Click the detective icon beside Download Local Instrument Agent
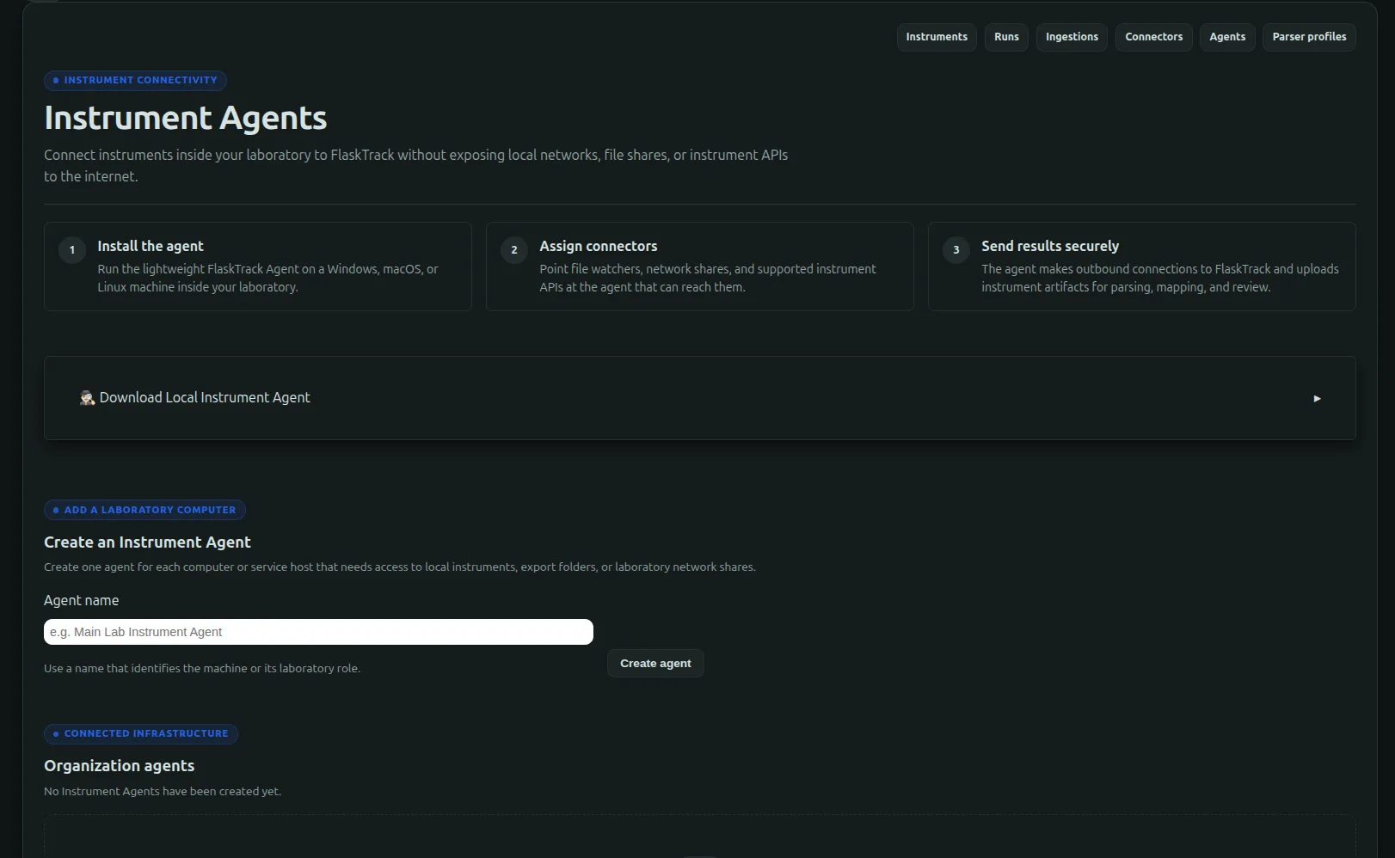The width and height of the screenshot is (1395, 858). point(87,397)
